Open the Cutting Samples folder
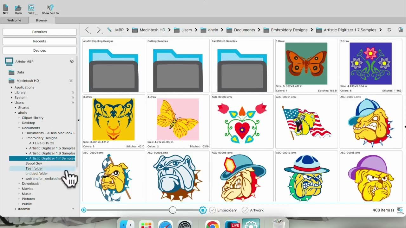 [x=178, y=66]
